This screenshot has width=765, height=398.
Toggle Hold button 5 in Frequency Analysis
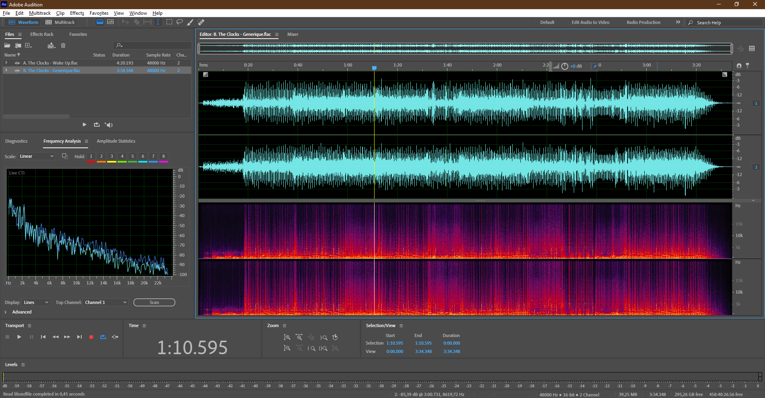tap(133, 157)
